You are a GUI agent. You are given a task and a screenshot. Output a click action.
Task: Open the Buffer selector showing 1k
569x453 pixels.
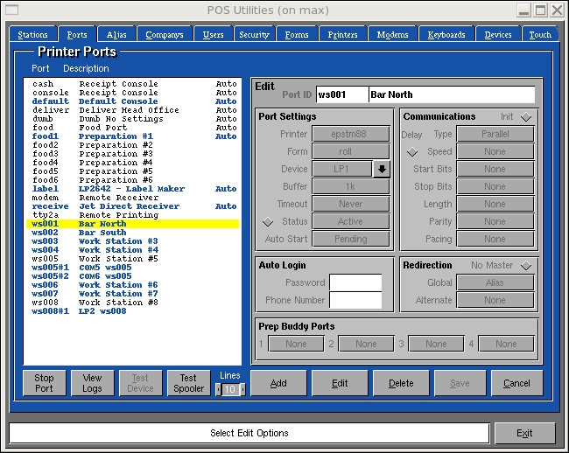351,186
